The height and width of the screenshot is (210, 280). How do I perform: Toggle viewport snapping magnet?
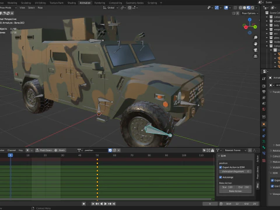129,8
